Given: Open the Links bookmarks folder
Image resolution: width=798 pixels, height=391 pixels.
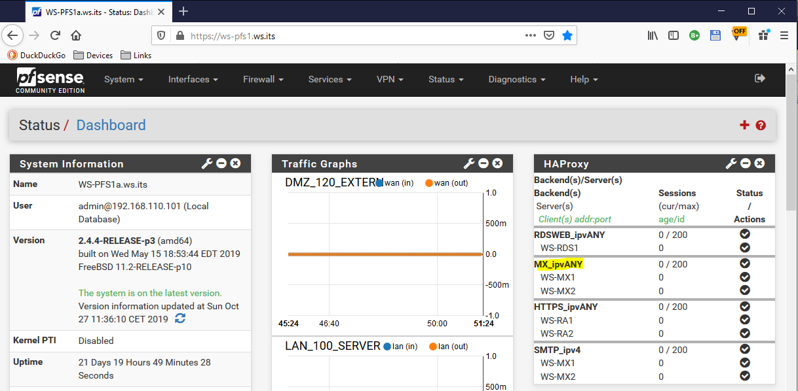Looking at the screenshot, I should click(136, 56).
